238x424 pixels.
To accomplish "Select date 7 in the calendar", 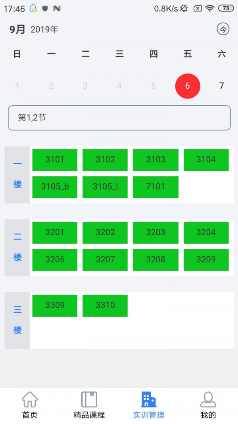I will (221, 85).
